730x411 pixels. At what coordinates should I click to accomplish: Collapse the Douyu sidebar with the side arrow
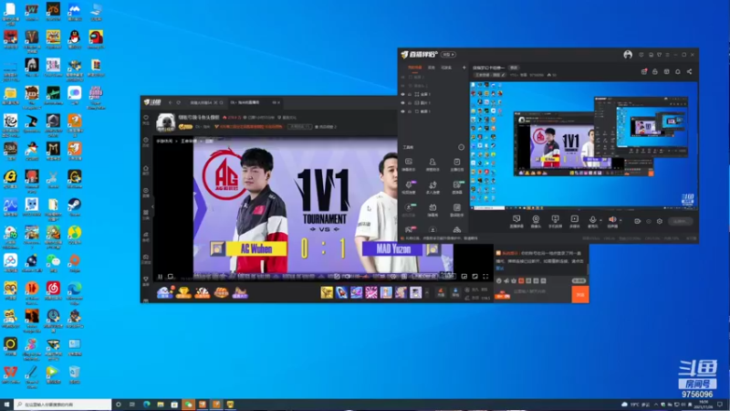[x=152, y=206]
